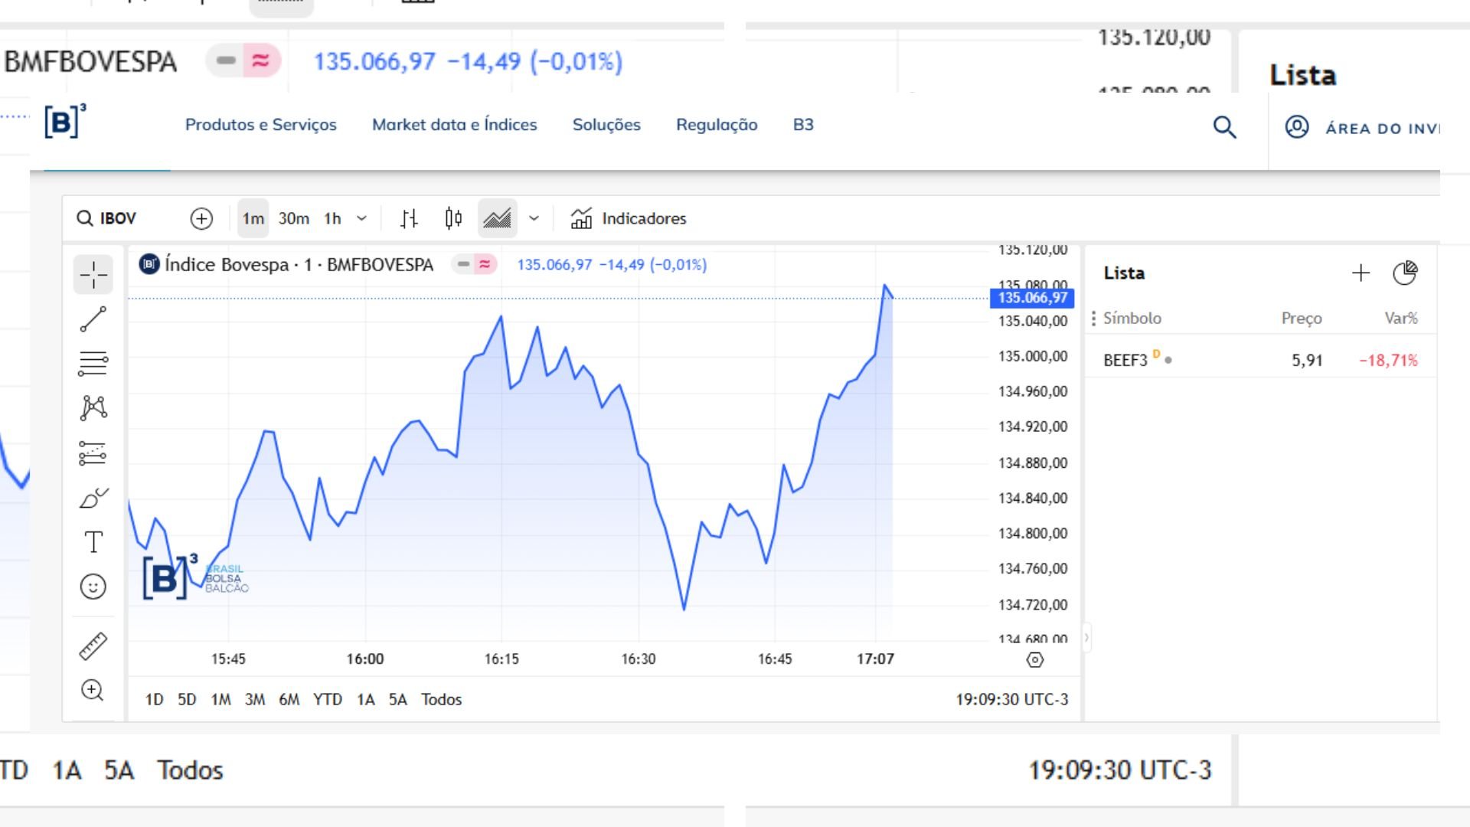Viewport: 1470px width, 827px height.
Task: Set the chart range to 3M
Action: (255, 700)
